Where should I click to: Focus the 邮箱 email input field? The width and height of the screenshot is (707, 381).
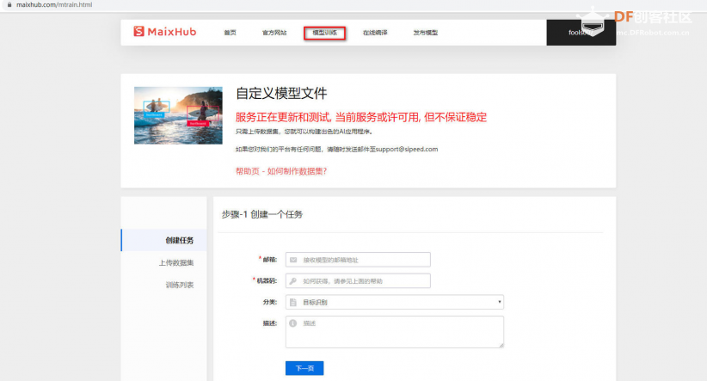358,260
